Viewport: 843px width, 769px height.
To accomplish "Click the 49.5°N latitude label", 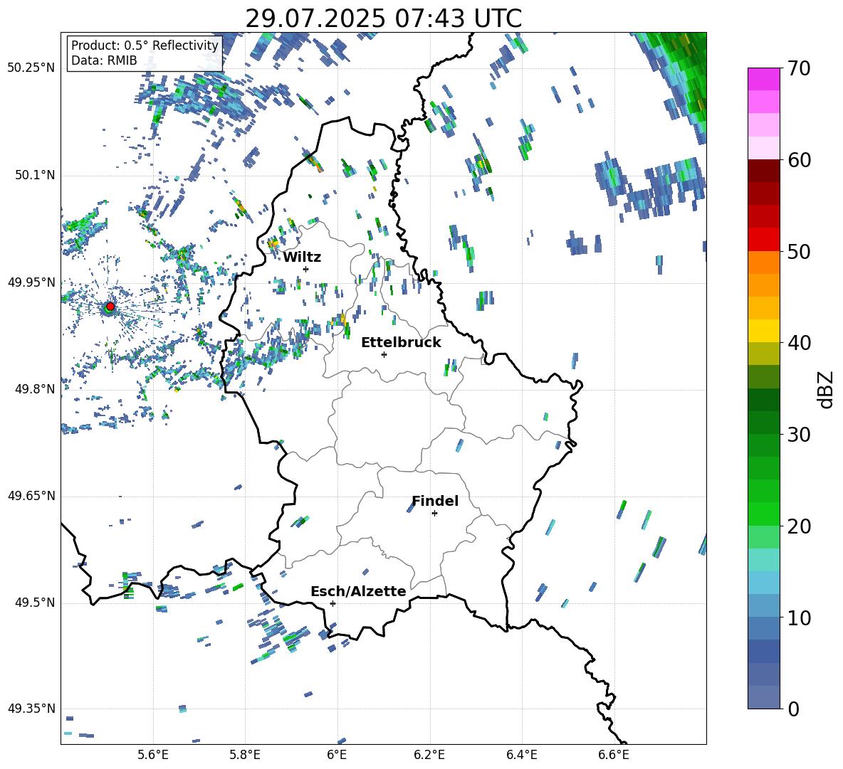I will click(35, 603).
